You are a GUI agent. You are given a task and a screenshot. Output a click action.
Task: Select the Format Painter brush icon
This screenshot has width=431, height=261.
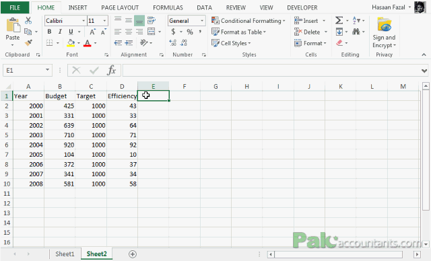(x=28, y=43)
